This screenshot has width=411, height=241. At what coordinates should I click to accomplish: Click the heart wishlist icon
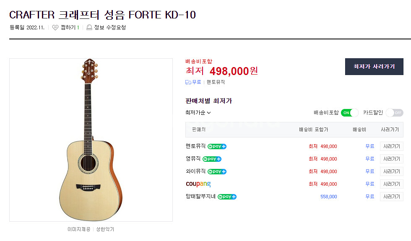coord(55,28)
